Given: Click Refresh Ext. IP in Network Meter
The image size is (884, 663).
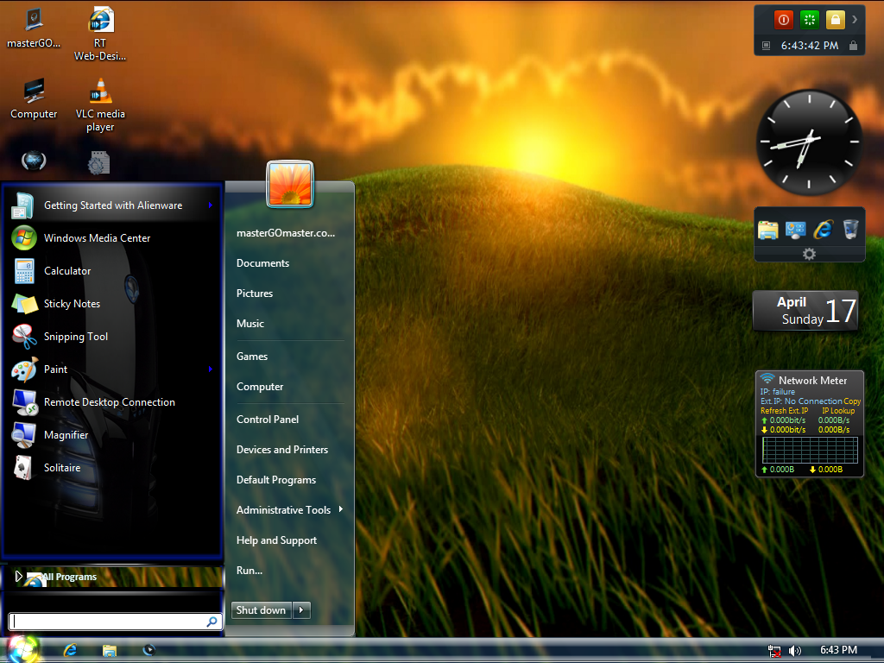Looking at the screenshot, I should point(784,410).
